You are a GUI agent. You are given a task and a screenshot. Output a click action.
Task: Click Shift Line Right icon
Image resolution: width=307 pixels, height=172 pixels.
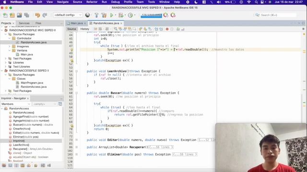click(x=161, y=29)
